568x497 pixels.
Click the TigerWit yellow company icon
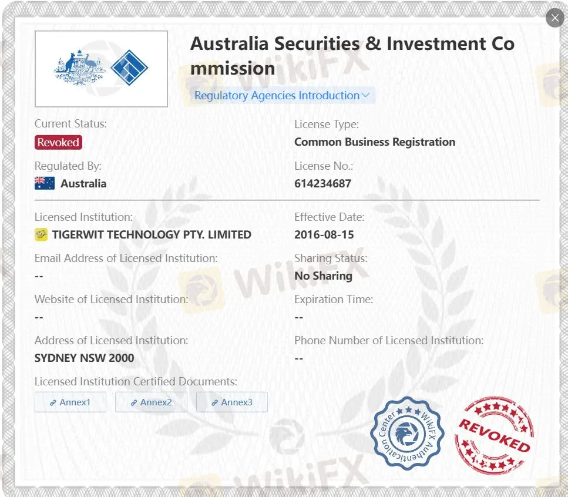point(41,234)
